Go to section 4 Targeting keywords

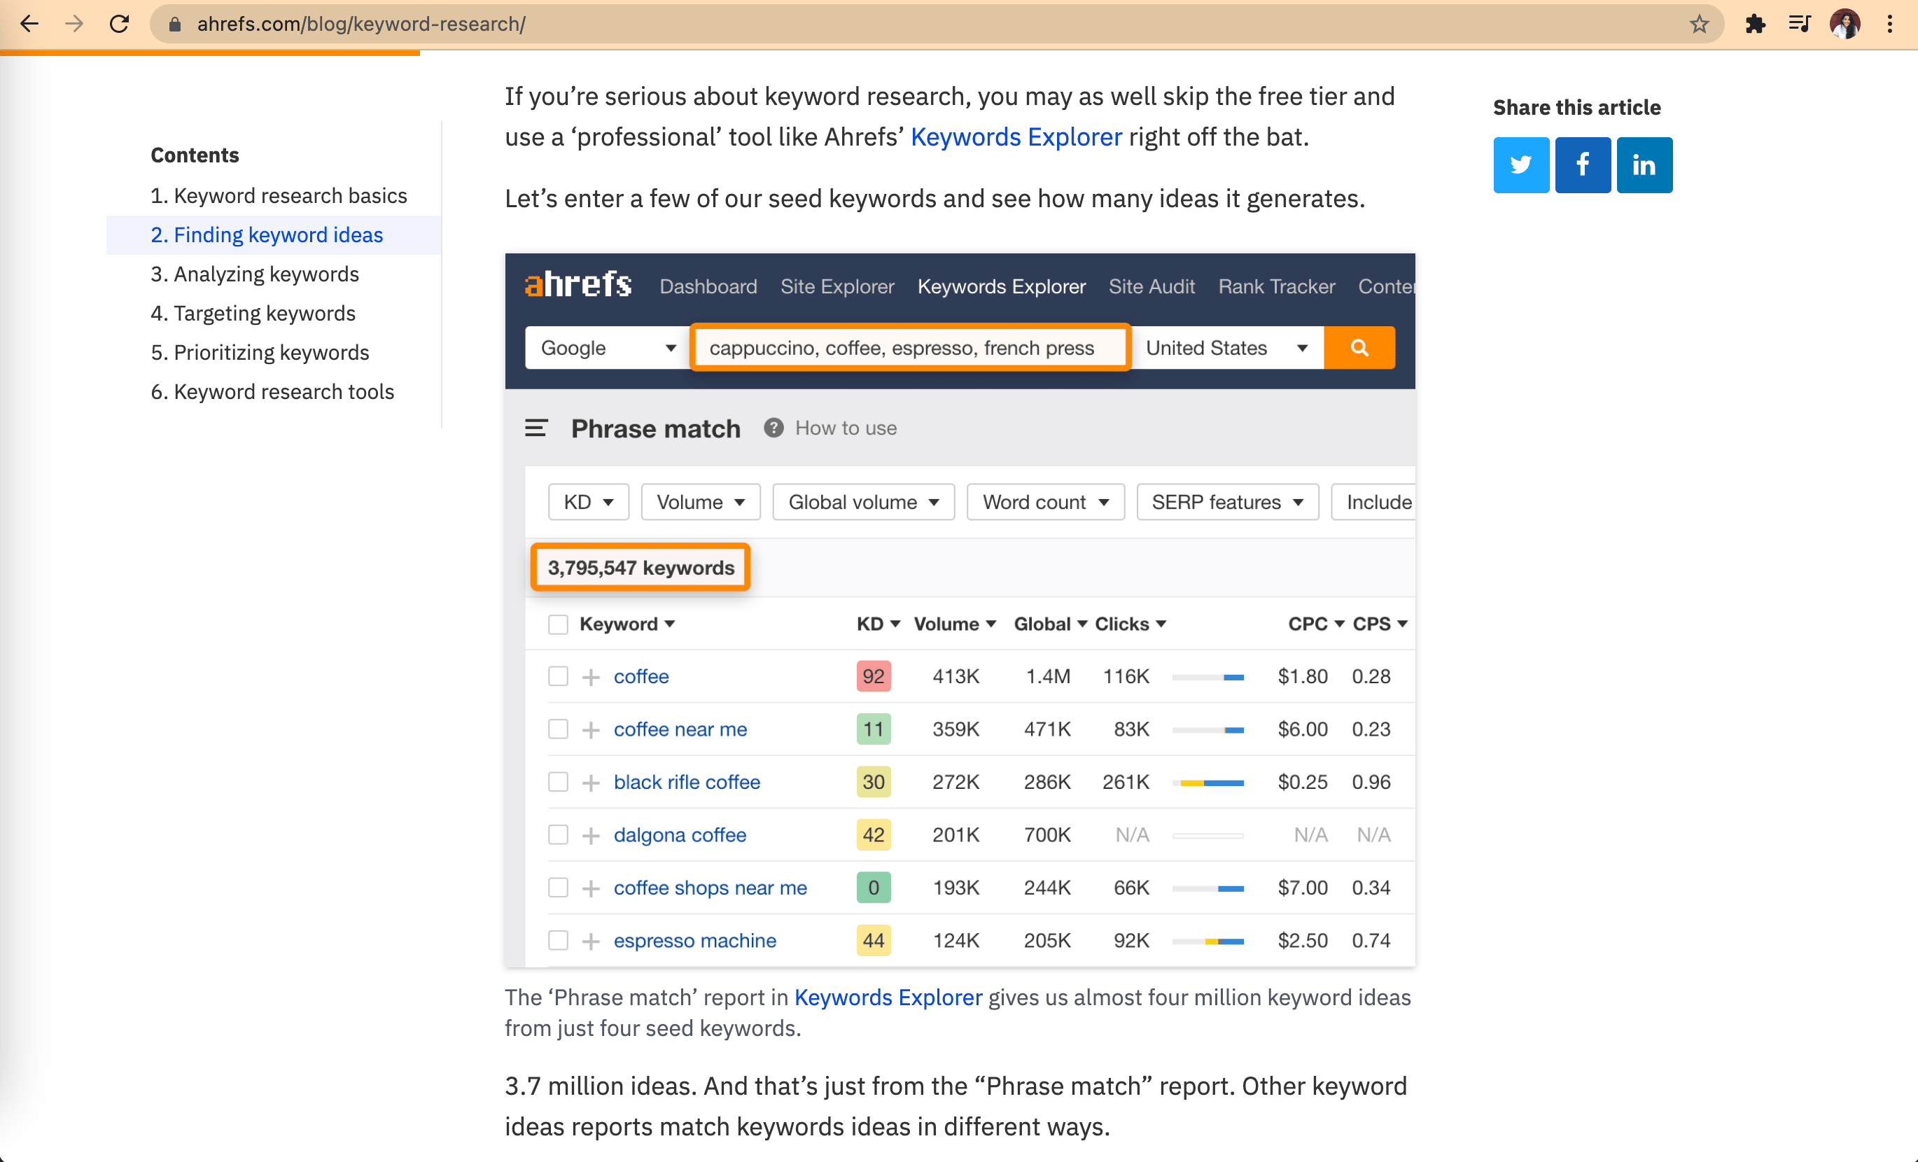pyautogui.click(x=253, y=313)
